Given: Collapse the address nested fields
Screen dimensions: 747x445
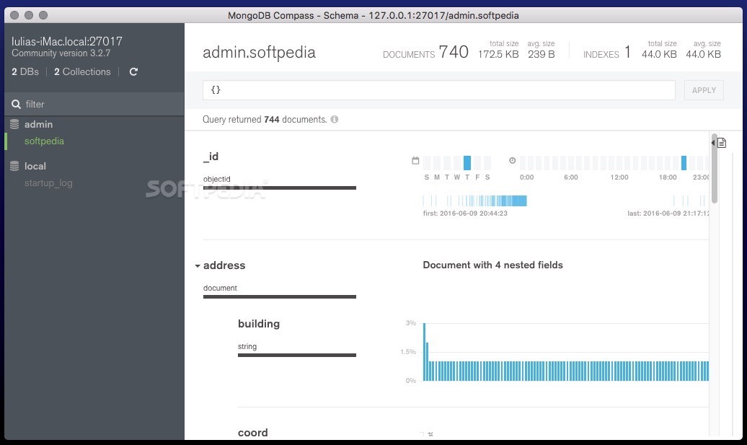Looking at the screenshot, I should [x=198, y=266].
